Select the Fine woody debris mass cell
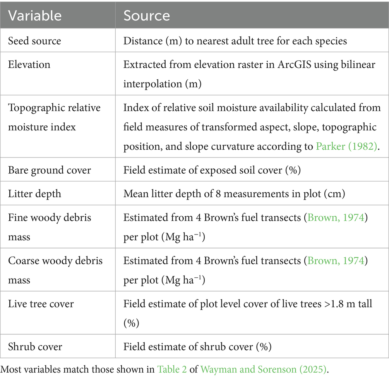Screen dimensions: 389x378 [50, 226]
